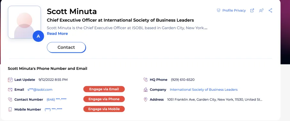Click the share icon
Image resolution: width=290 pixels, height=121 pixels.
coord(270,11)
